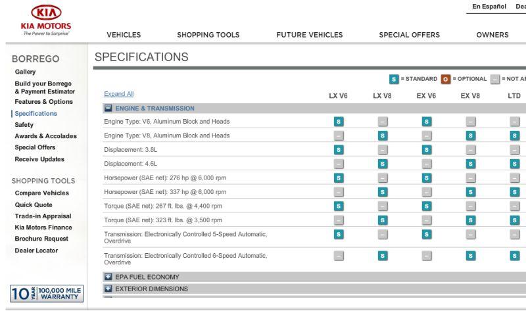Click standard icon for 276 hp under EX V6
The height and width of the screenshot is (313, 526).
[426, 178]
